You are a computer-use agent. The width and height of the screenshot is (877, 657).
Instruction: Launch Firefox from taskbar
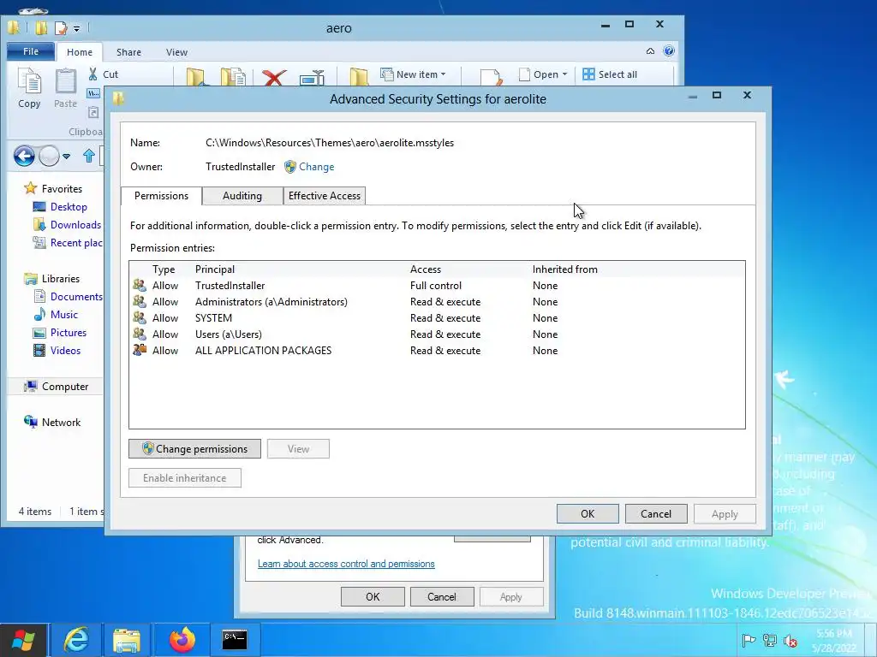coord(182,640)
